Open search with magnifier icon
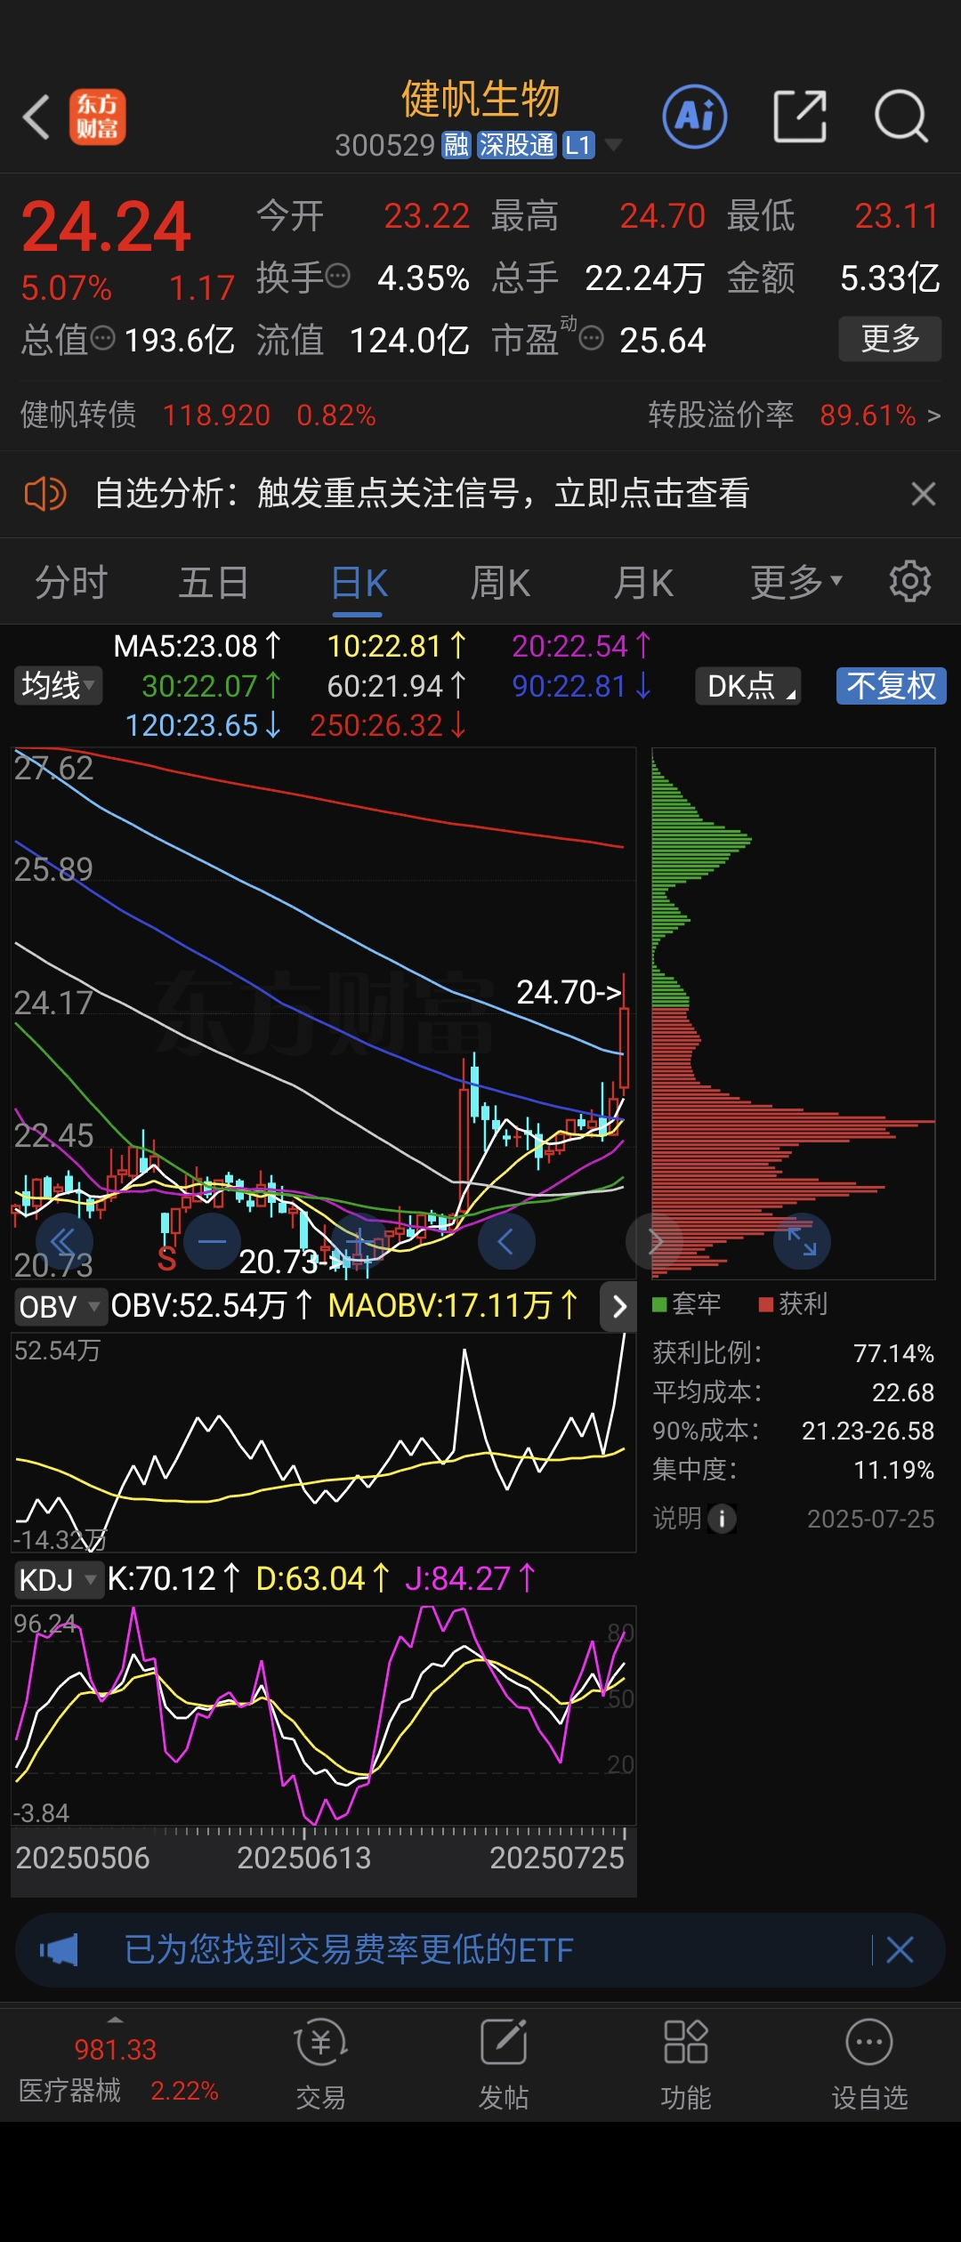This screenshot has width=961, height=2242. (x=901, y=117)
